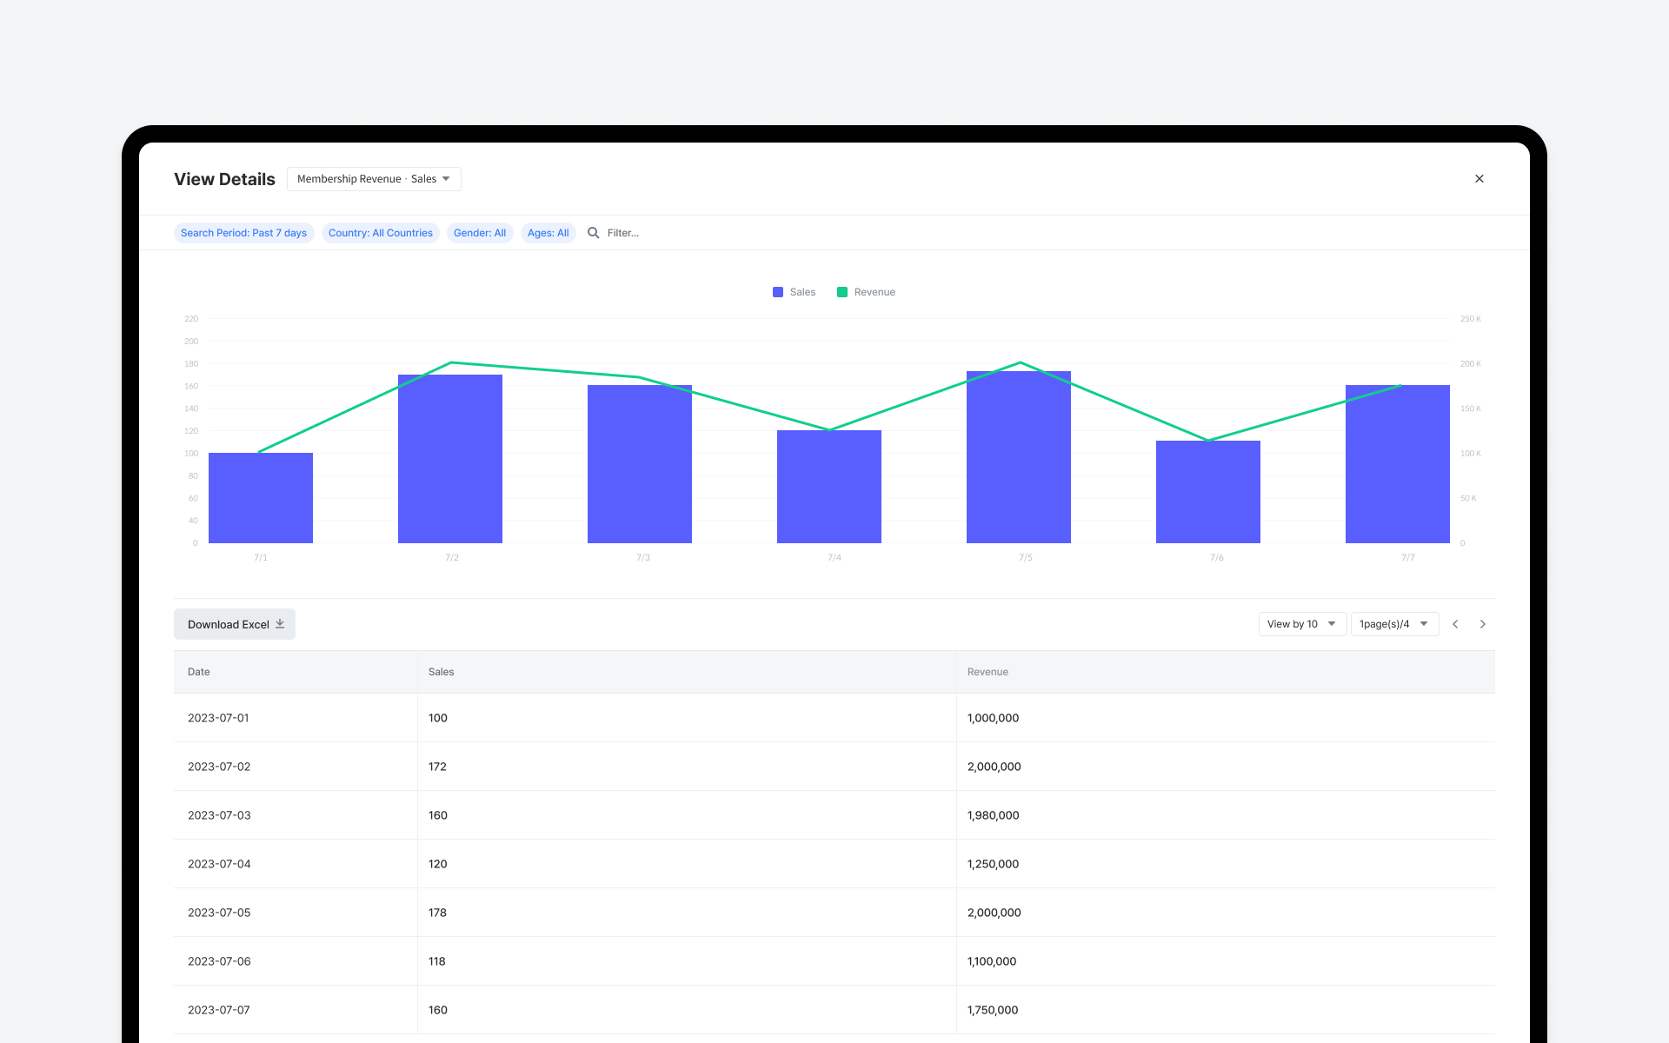Click the 7/5 bar in the chart
Viewport: 1669px width, 1043px height.
point(1019,457)
